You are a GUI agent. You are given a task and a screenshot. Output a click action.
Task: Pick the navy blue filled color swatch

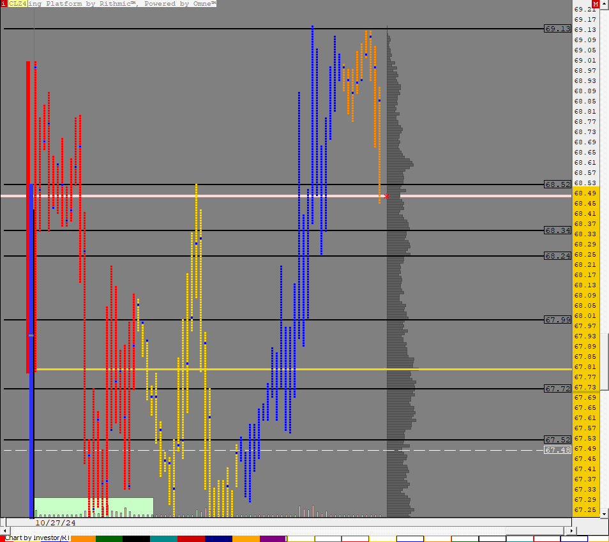[x=218, y=538]
